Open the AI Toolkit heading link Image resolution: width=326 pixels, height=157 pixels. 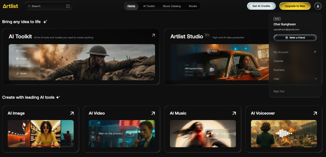coord(20,36)
